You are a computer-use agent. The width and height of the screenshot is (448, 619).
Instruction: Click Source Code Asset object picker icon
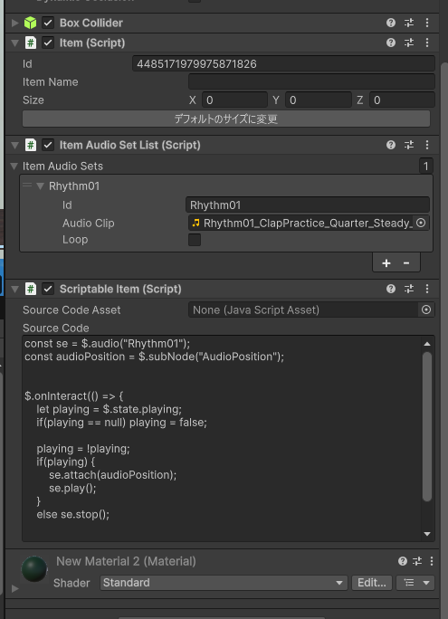coord(426,309)
